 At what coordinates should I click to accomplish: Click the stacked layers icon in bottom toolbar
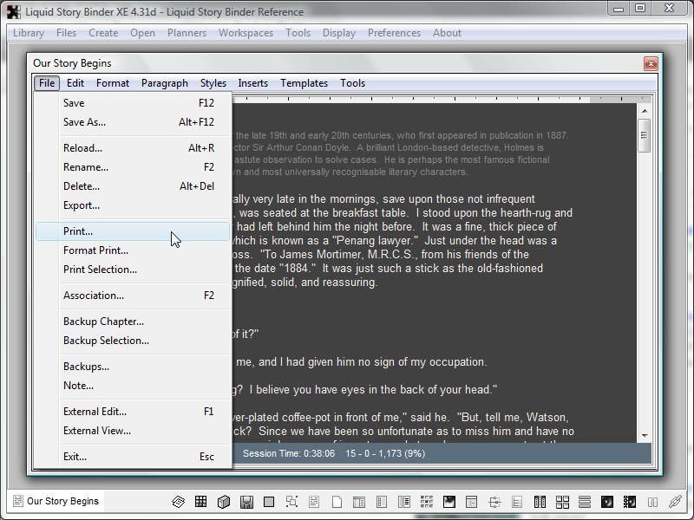point(178,502)
